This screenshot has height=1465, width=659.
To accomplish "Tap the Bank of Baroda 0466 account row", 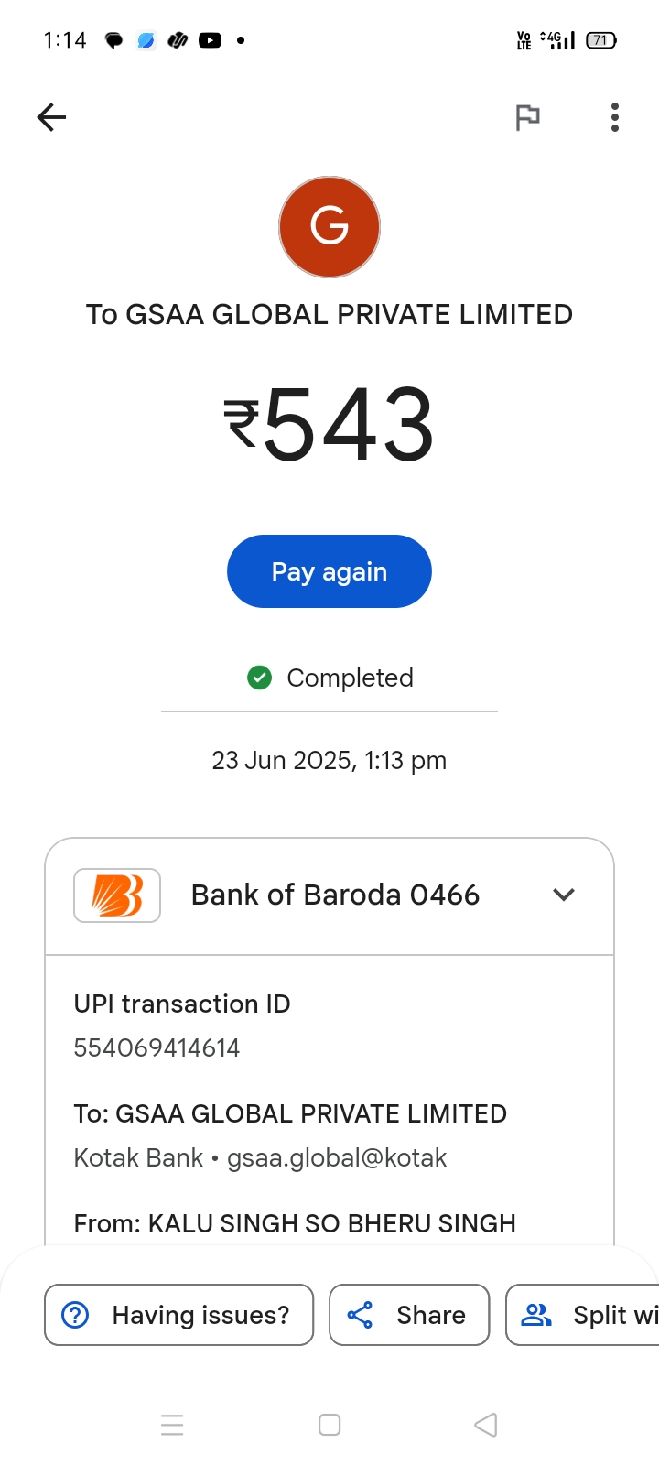I will [335, 895].
